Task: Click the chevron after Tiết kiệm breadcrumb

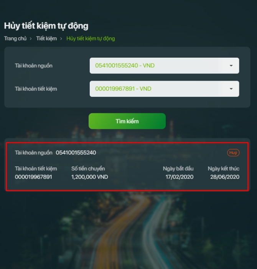Action: coord(61,38)
